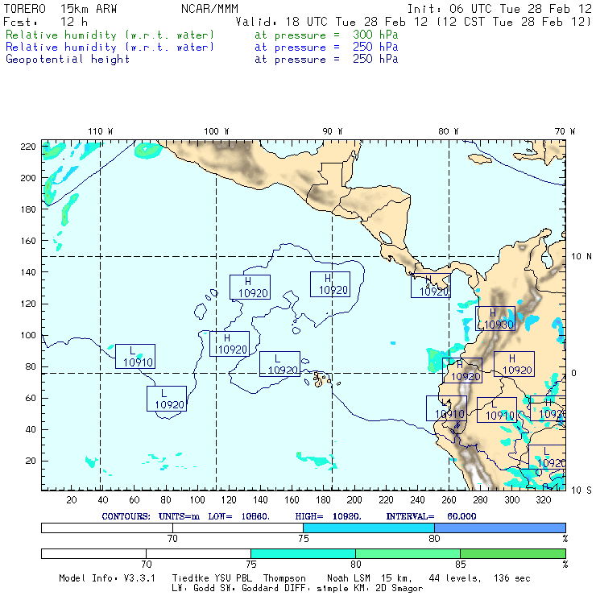Click the "70 W" longitude label
Image resolution: width=596 pixels, height=596 pixels.
(x=565, y=131)
